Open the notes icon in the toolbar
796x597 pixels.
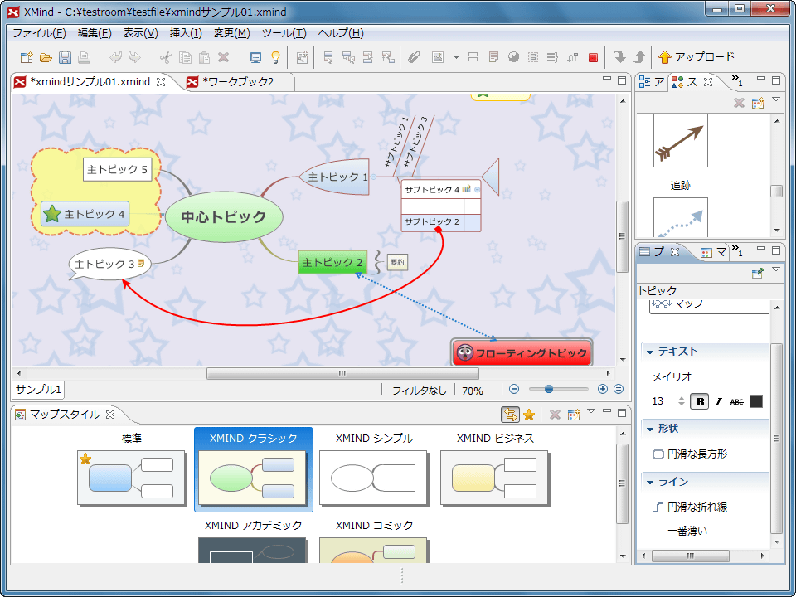coord(493,57)
